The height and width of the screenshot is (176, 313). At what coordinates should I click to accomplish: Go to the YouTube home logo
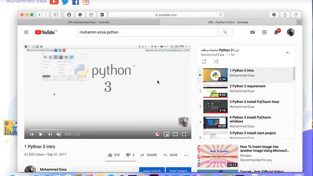click(45, 32)
